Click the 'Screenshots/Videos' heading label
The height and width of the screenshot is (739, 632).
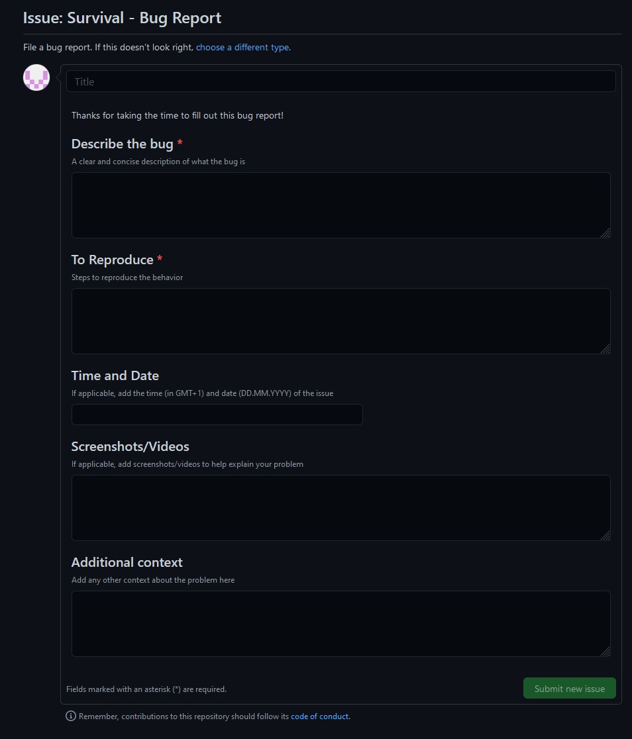131,446
